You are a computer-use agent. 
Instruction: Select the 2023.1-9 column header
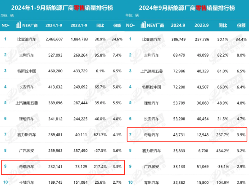79,25
